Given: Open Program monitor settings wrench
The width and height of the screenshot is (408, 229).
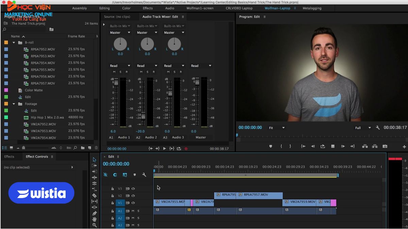Looking at the screenshot, I should pos(377,128).
